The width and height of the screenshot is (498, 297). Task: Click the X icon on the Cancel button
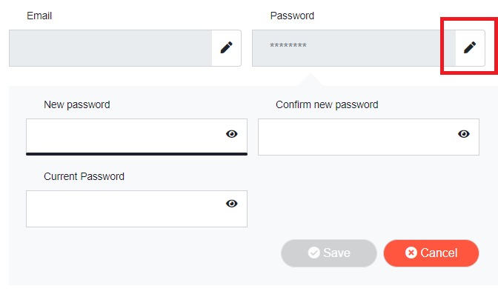click(x=411, y=253)
